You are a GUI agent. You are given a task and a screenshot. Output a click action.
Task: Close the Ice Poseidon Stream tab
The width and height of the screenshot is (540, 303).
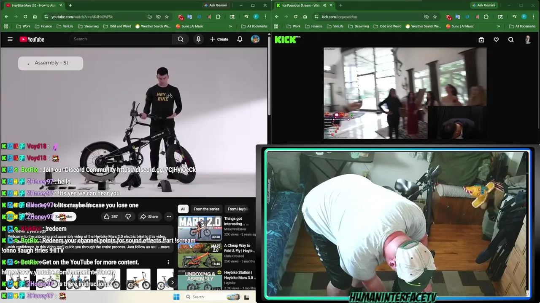[331, 5]
